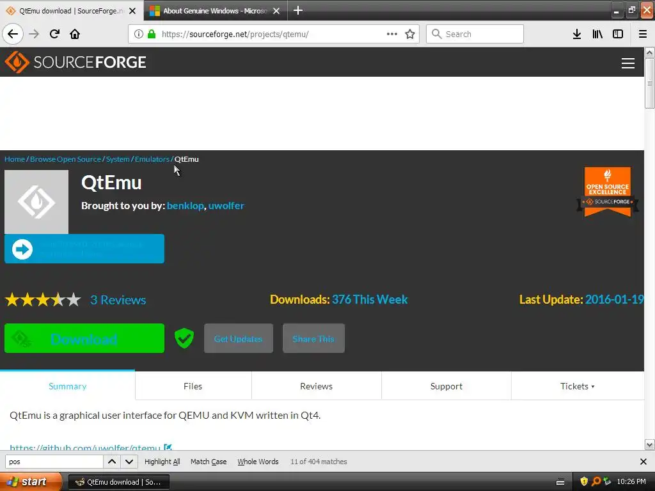Click the forward navigation arrow
The image size is (655, 491).
pyautogui.click(x=34, y=34)
